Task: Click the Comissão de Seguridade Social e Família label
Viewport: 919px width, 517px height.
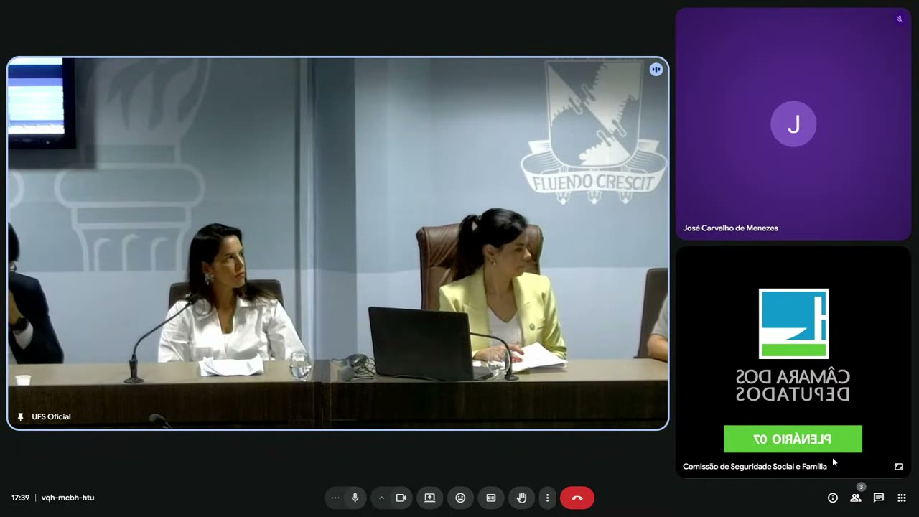Action: point(755,467)
